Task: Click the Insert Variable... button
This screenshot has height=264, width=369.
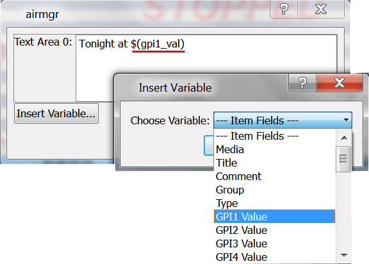Action: click(x=56, y=113)
